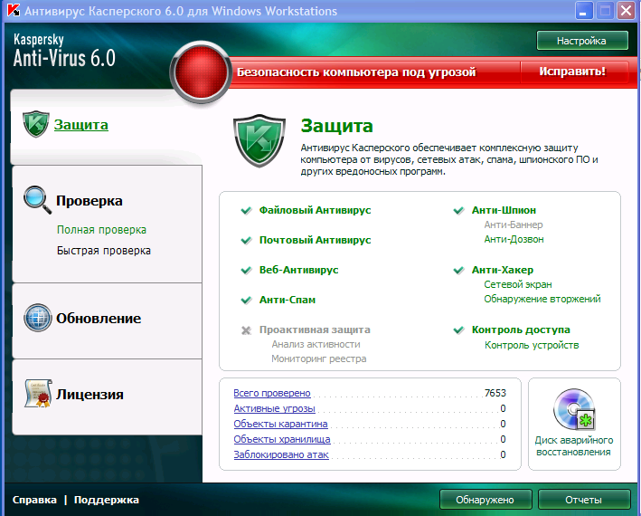Image resolution: width=641 pixels, height=516 pixels.
Task: Open the Отчеты reports button
Action: [584, 500]
